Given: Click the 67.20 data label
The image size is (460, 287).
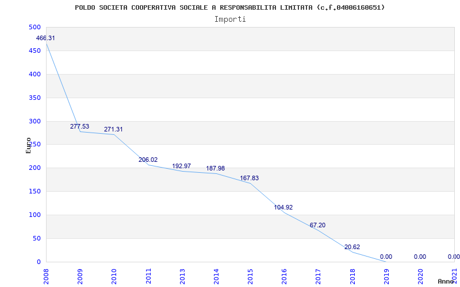Looking at the screenshot, I should [x=317, y=225].
